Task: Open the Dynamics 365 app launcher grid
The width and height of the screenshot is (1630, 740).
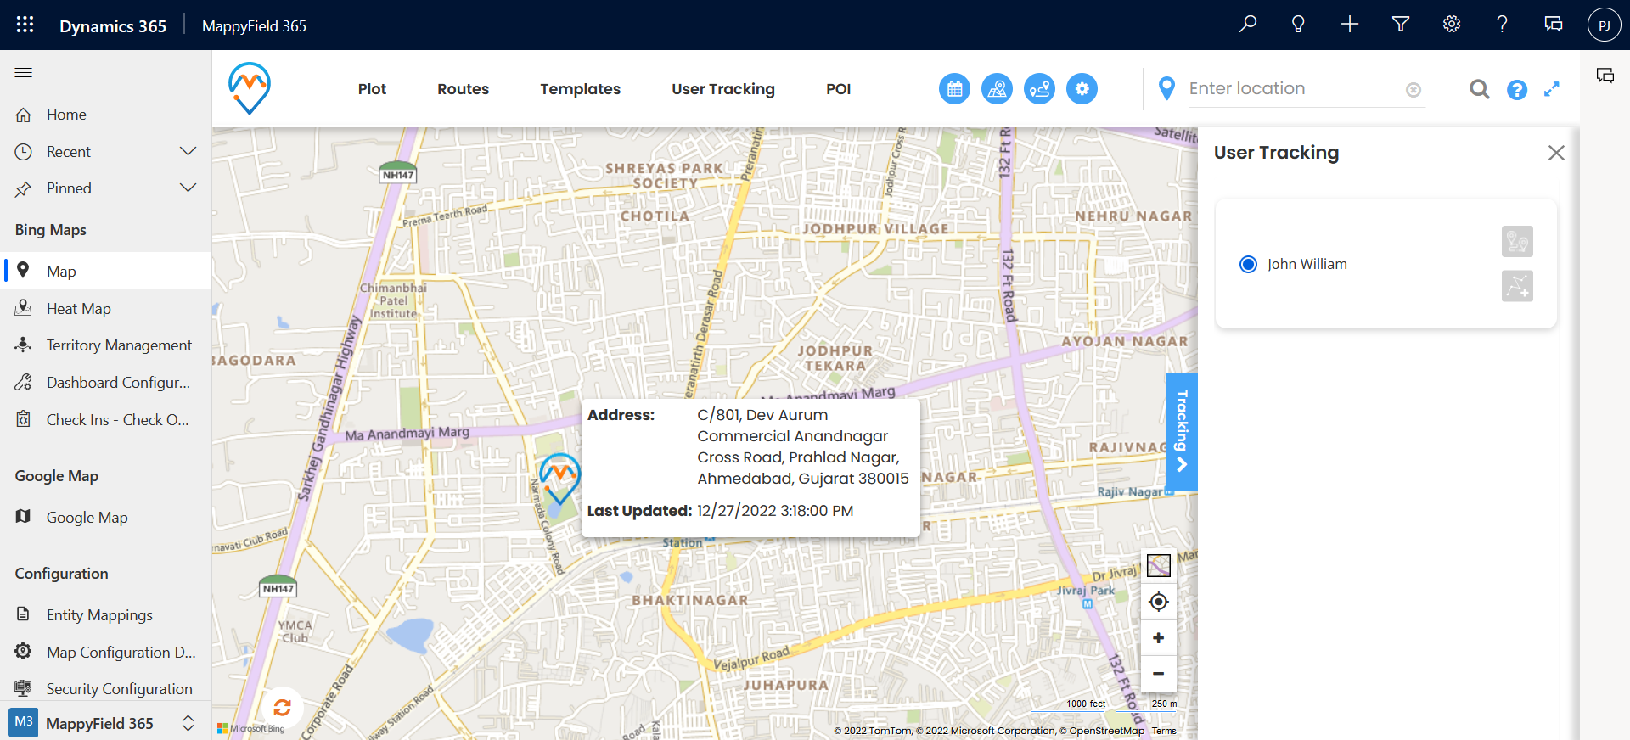Action: coord(25,25)
